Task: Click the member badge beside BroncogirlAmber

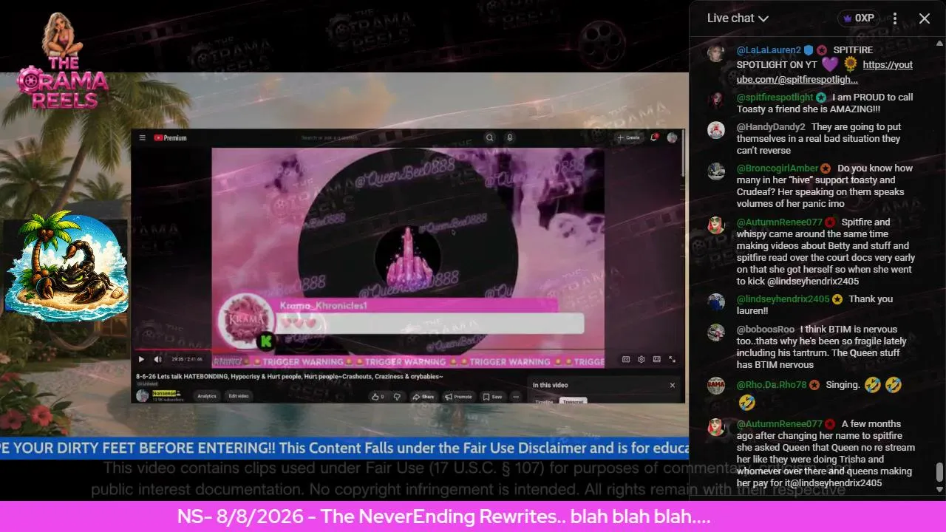Action: pos(826,168)
